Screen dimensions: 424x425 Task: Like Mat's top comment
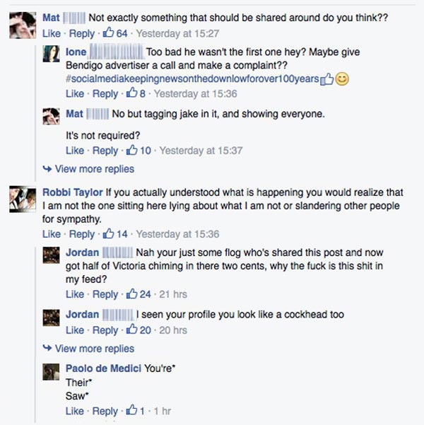point(52,33)
